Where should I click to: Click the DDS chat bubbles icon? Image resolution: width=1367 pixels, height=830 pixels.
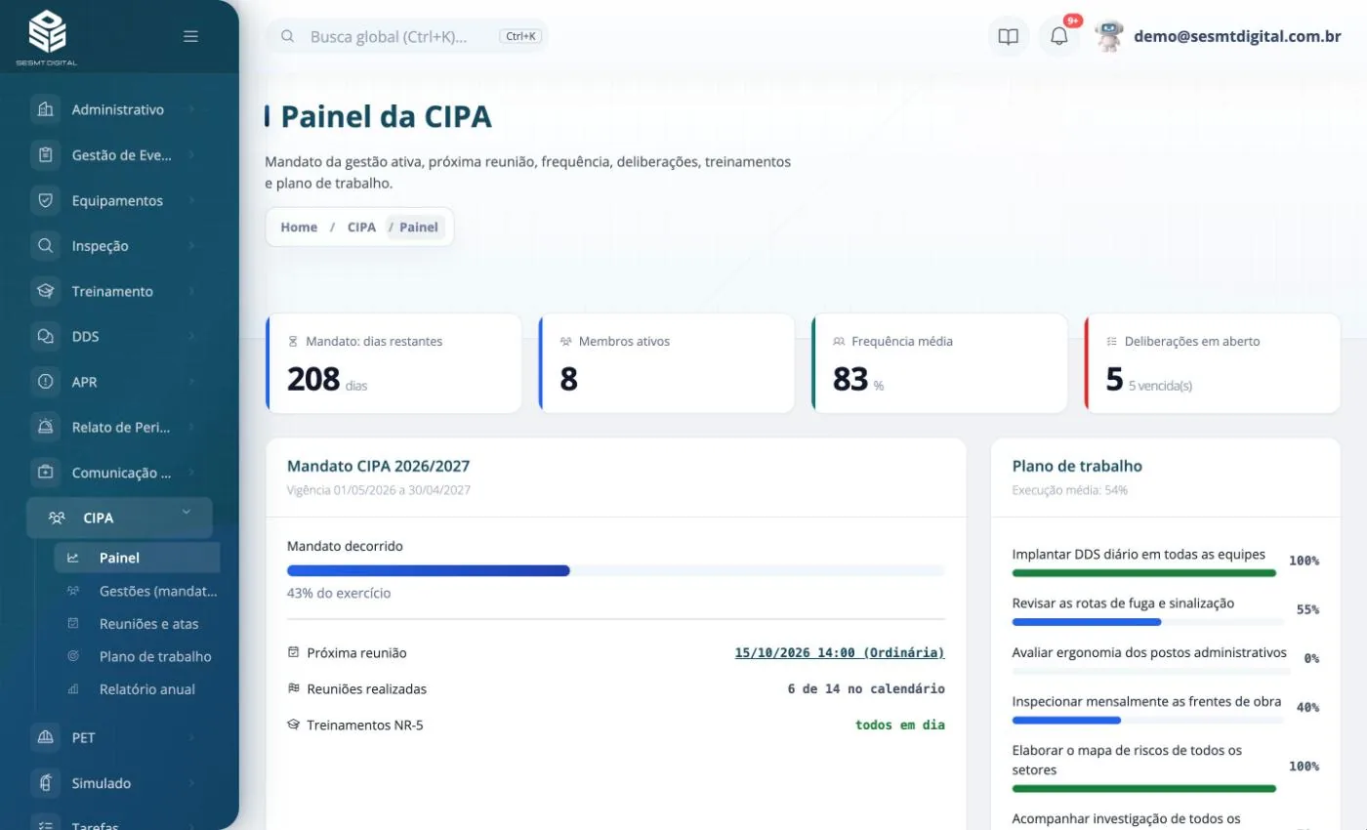pyautogui.click(x=45, y=336)
